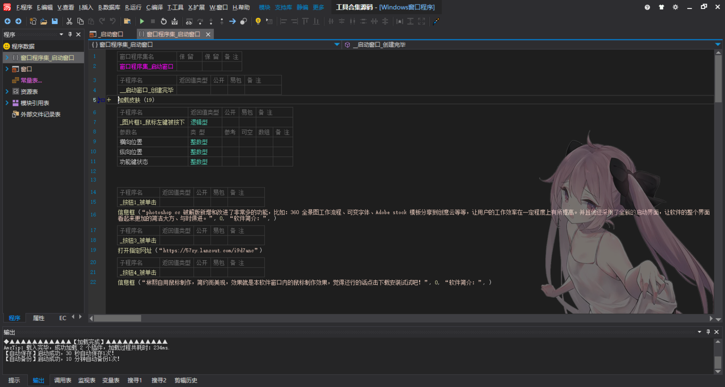Switch to the 变量表 bottom tab

coord(111,380)
